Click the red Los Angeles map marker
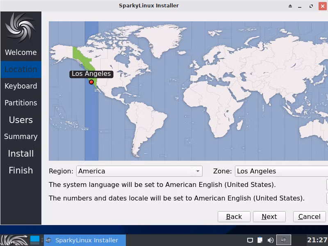The height and width of the screenshot is (246, 328). coord(91,82)
